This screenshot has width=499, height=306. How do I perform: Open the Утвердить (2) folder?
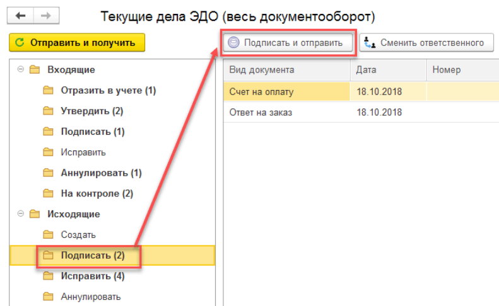coord(92,111)
